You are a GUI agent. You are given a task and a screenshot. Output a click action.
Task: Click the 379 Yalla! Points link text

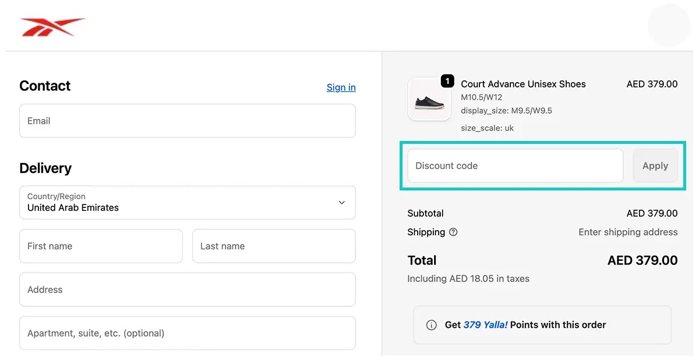(x=485, y=325)
